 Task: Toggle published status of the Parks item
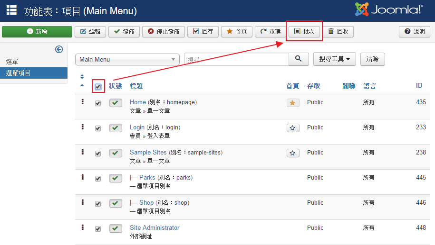click(116, 178)
